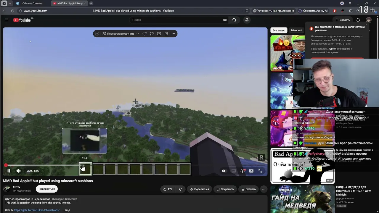Open the #badapple hashtag
Viewport: 379px width, 213px height.
pyautogui.click(x=57, y=199)
